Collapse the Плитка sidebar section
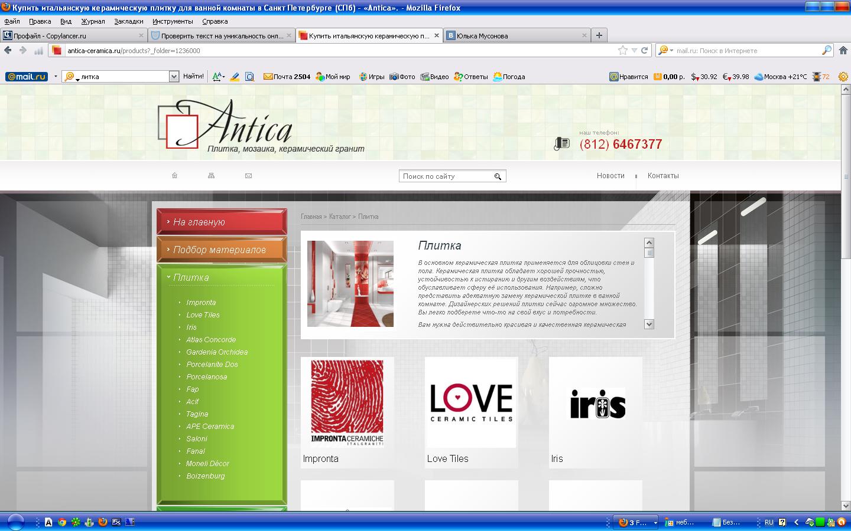The image size is (851, 531). coord(168,277)
